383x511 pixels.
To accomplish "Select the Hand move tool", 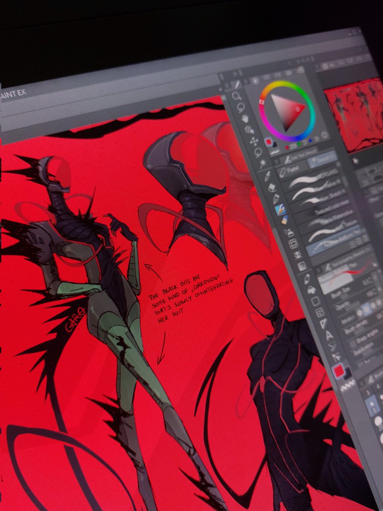I will [x=245, y=119].
